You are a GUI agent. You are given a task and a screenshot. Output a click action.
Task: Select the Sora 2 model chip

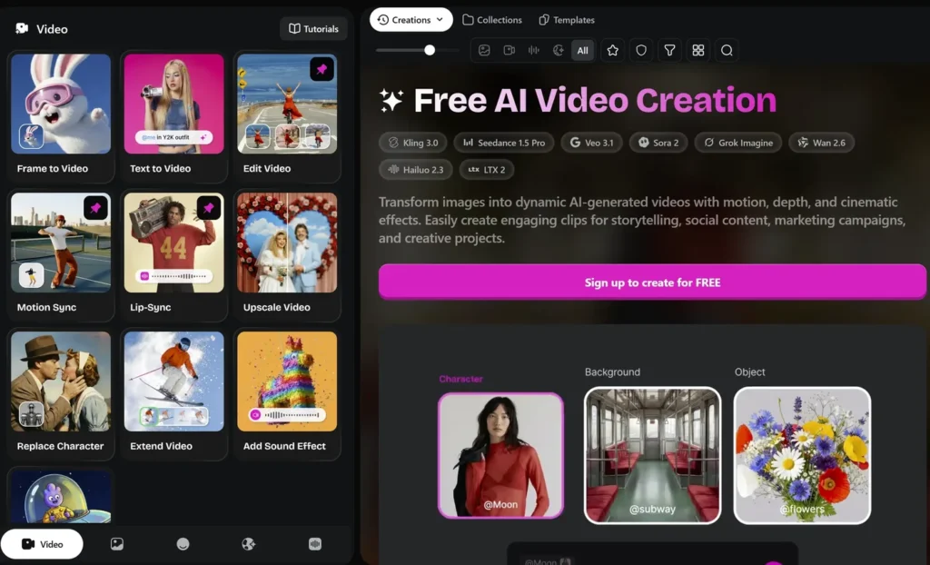pos(658,143)
